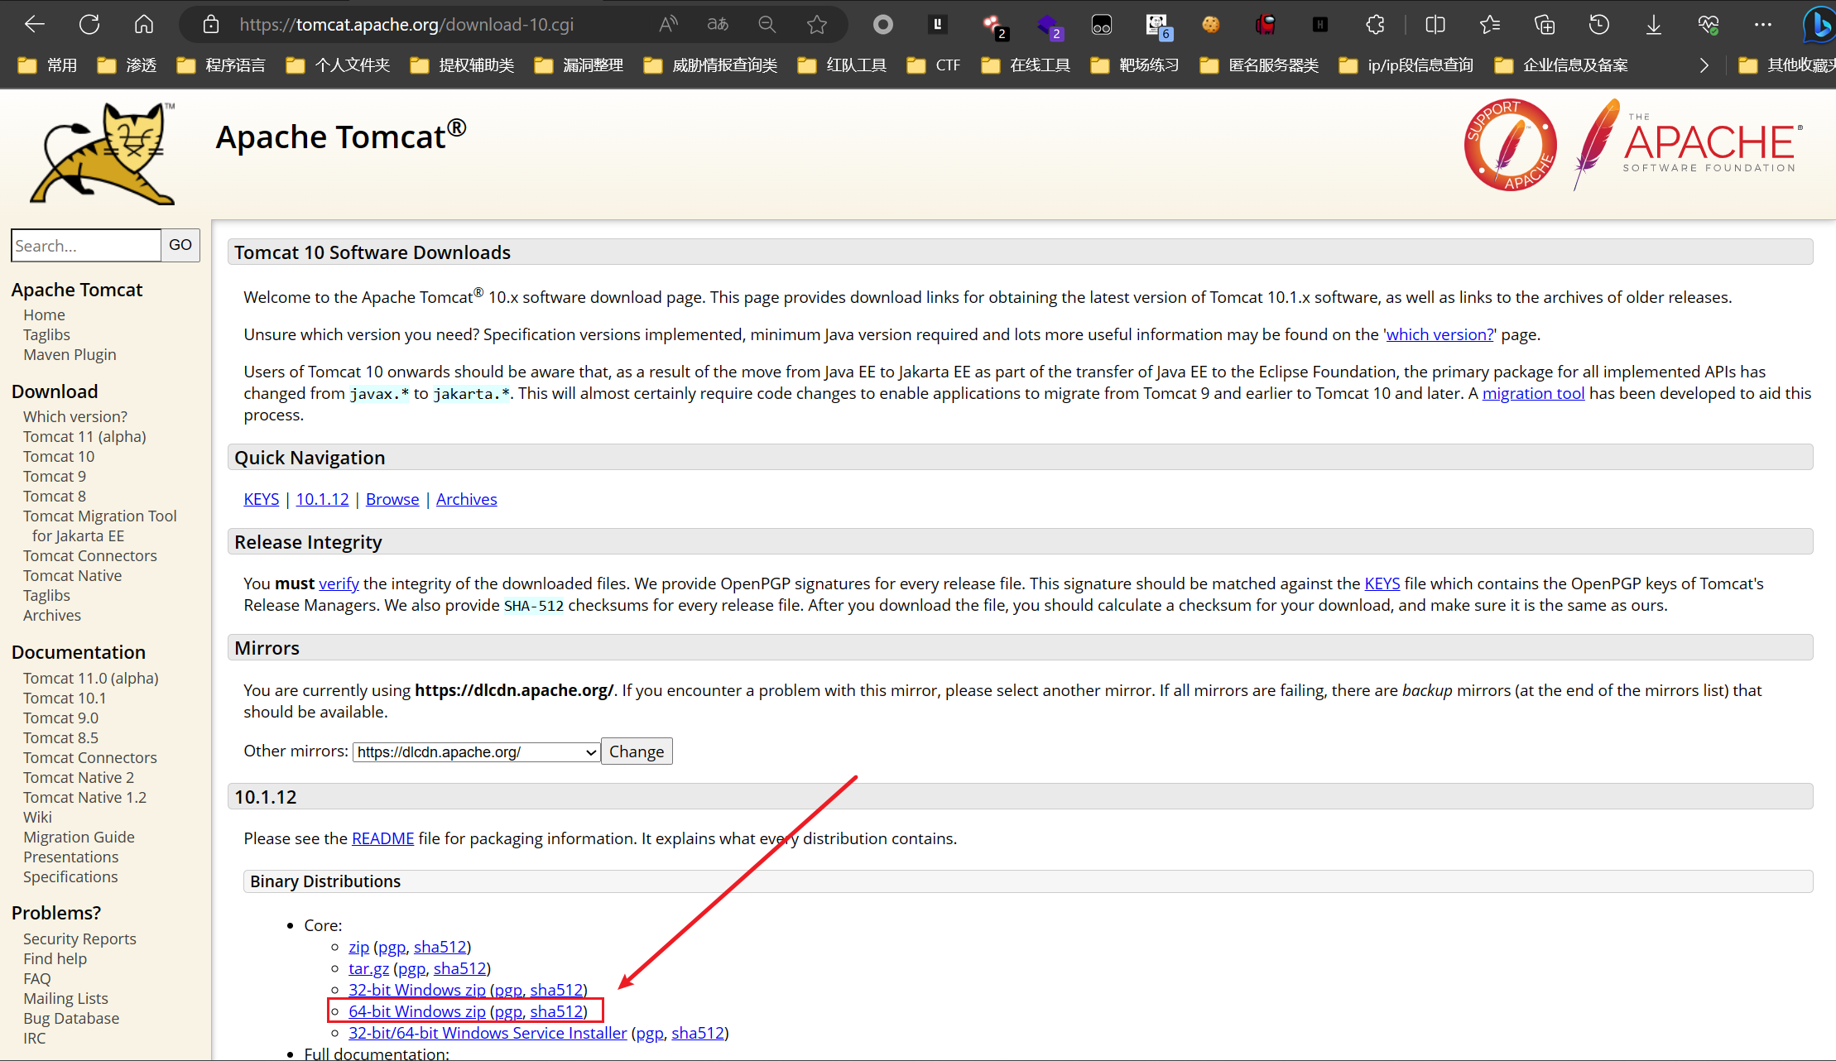Expand the Tomcat 11 alpha sidebar link
1836x1061 pixels.
(x=84, y=436)
